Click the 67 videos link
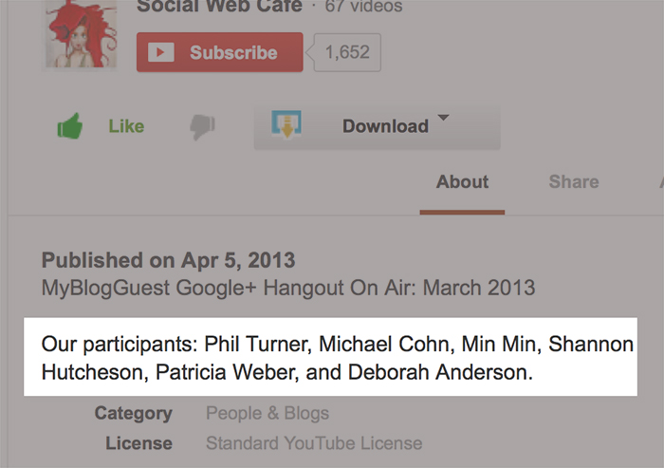 point(363,7)
